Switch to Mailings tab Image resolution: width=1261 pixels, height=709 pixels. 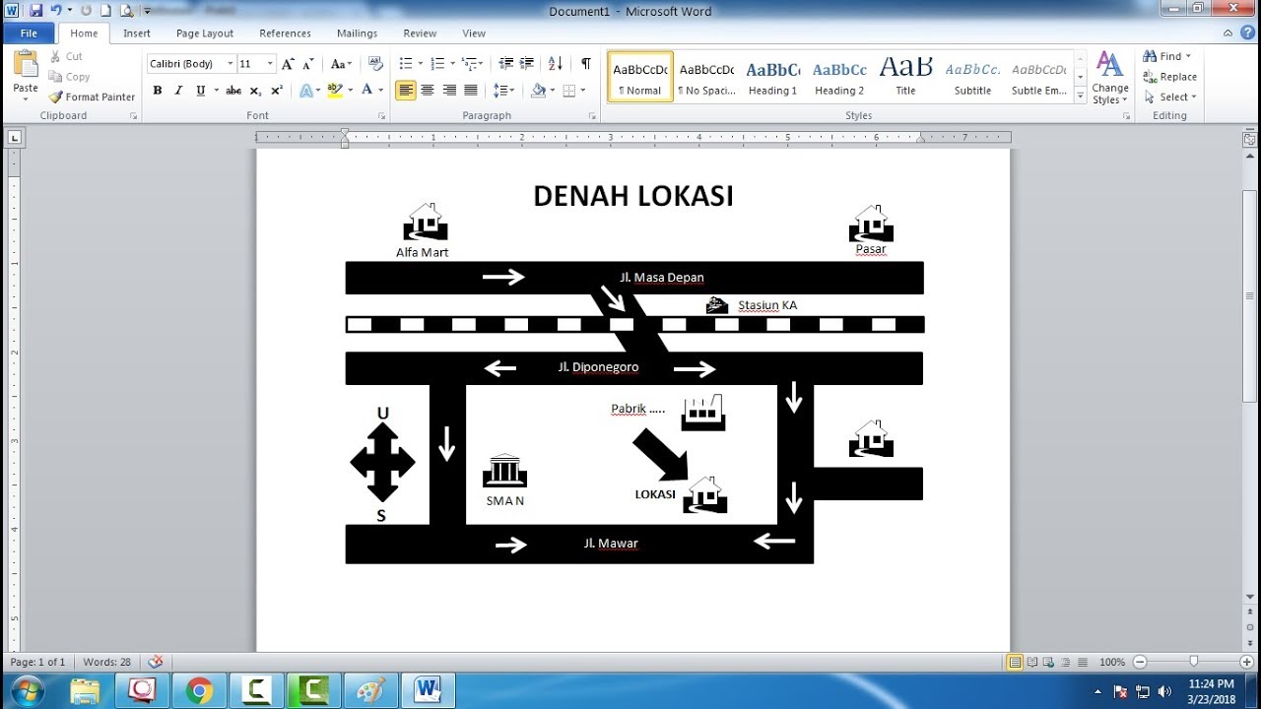pyautogui.click(x=357, y=33)
